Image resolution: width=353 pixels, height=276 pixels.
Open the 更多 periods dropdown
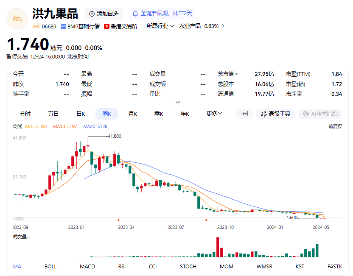(x=214, y=114)
